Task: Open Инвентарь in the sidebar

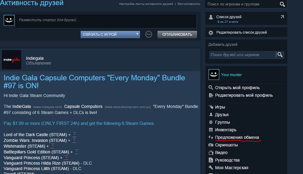Action: pos(226,130)
